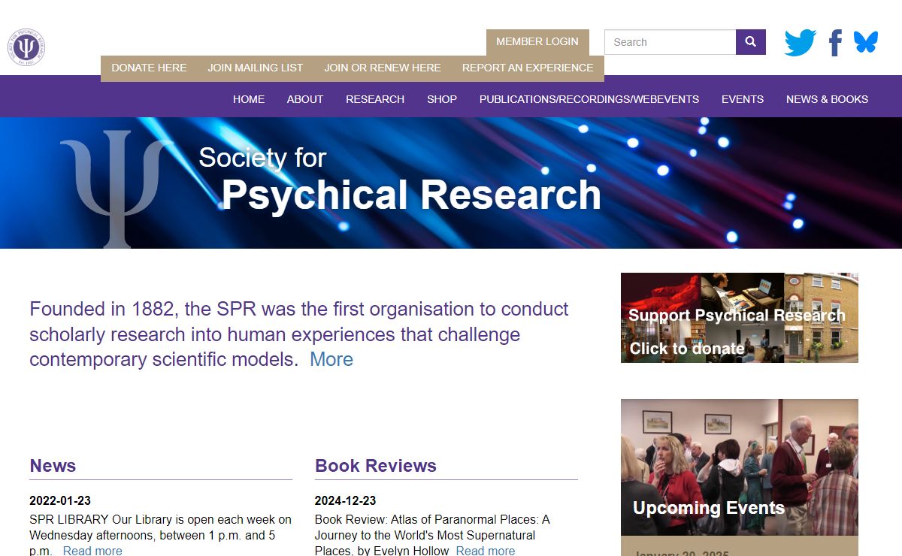Click More link after intro paragraph
The width and height of the screenshot is (902, 556).
[x=331, y=359]
